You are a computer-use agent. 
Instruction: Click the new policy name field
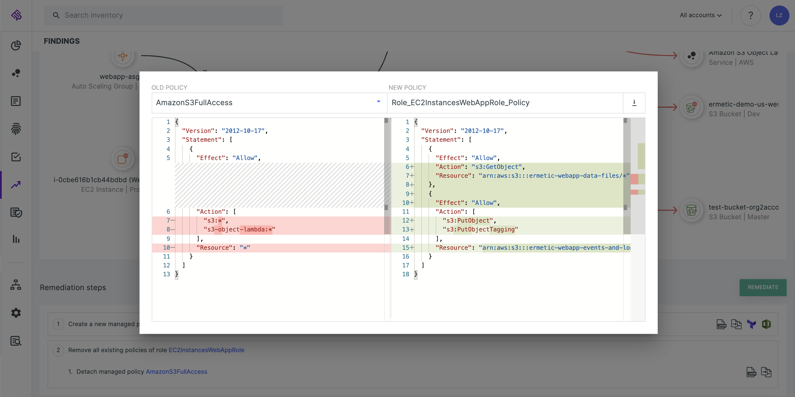coord(505,103)
